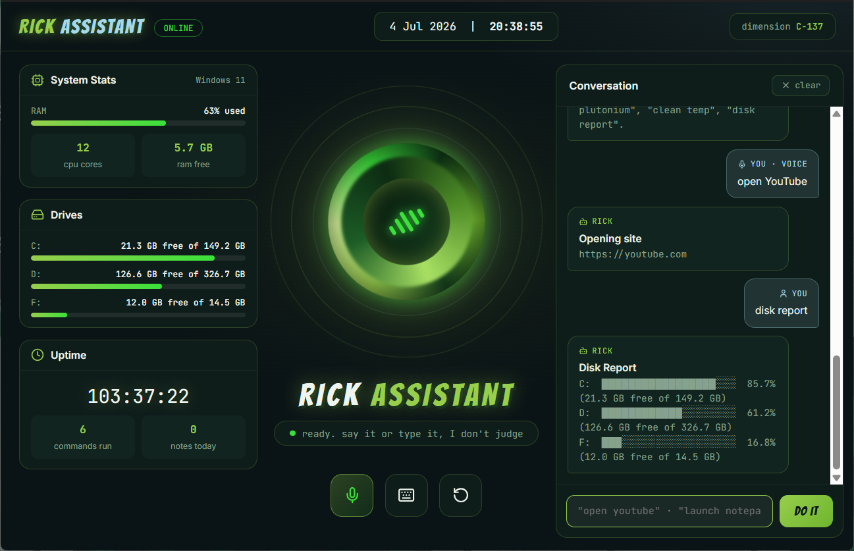Click the command input field

[x=670, y=512]
